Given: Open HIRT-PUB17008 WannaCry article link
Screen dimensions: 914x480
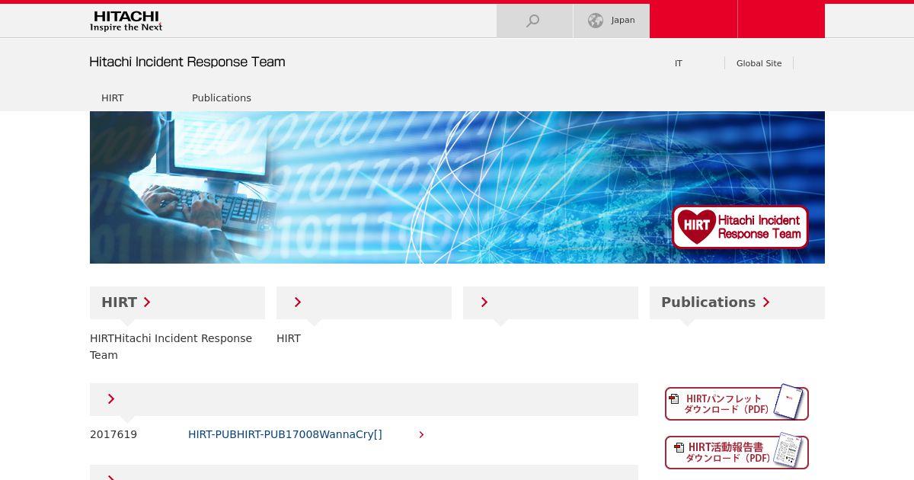Looking at the screenshot, I should [x=285, y=434].
